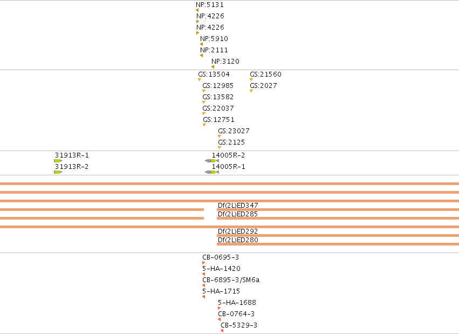This screenshot has height=334, width=459.
Task: Select the gray-yellow glyph under 14005R-1
Action: point(212,172)
